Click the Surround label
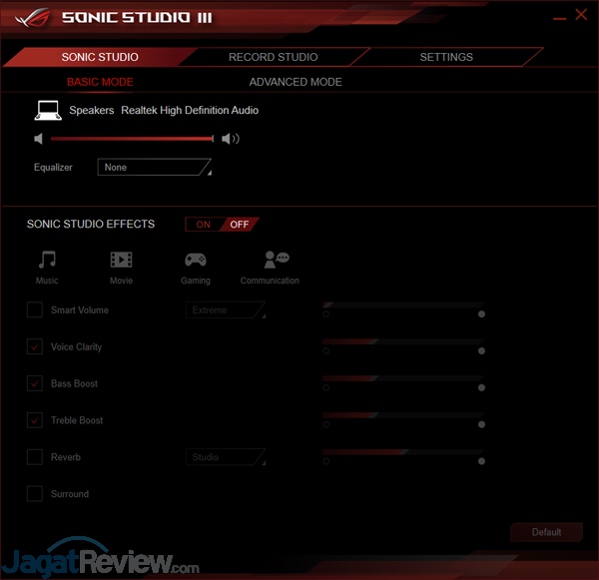 70,494
